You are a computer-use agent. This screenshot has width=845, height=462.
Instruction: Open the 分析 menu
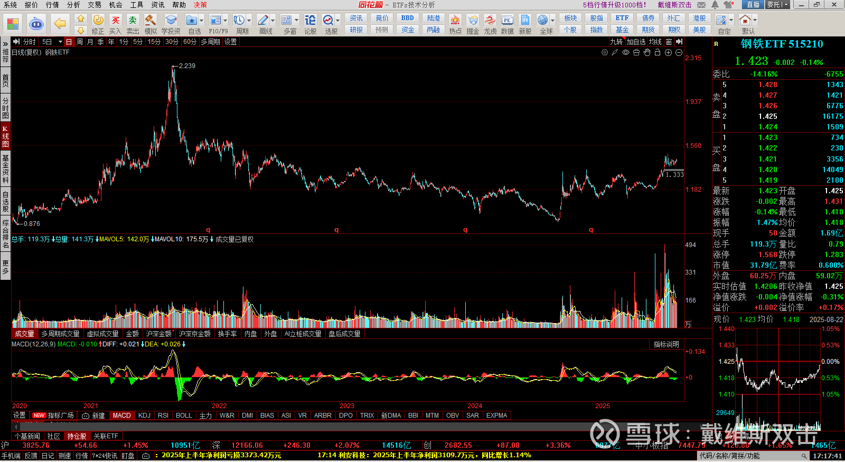[x=73, y=5]
